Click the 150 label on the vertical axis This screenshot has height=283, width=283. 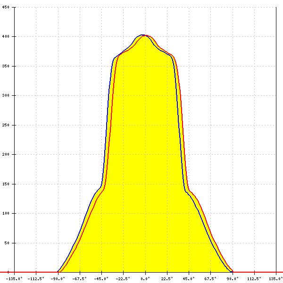tap(6, 184)
